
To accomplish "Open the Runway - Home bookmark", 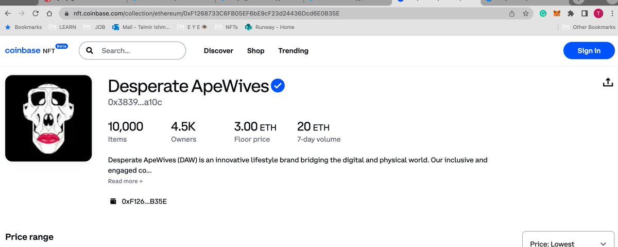I will [270, 27].
